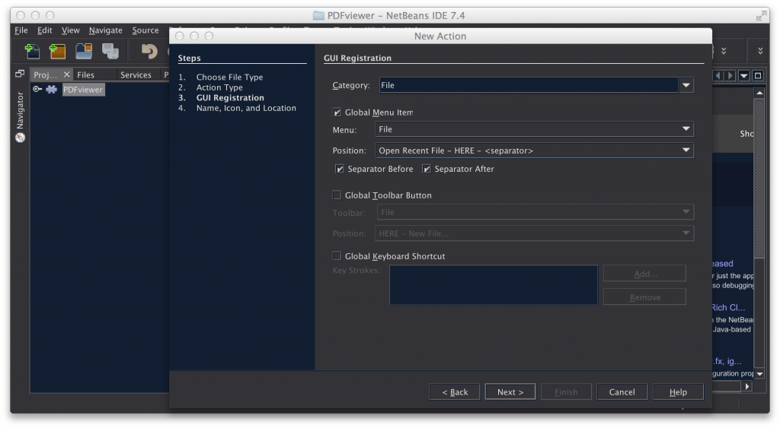Close the Projects tab with its X
The image size is (780, 428).
[x=67, y=75]
